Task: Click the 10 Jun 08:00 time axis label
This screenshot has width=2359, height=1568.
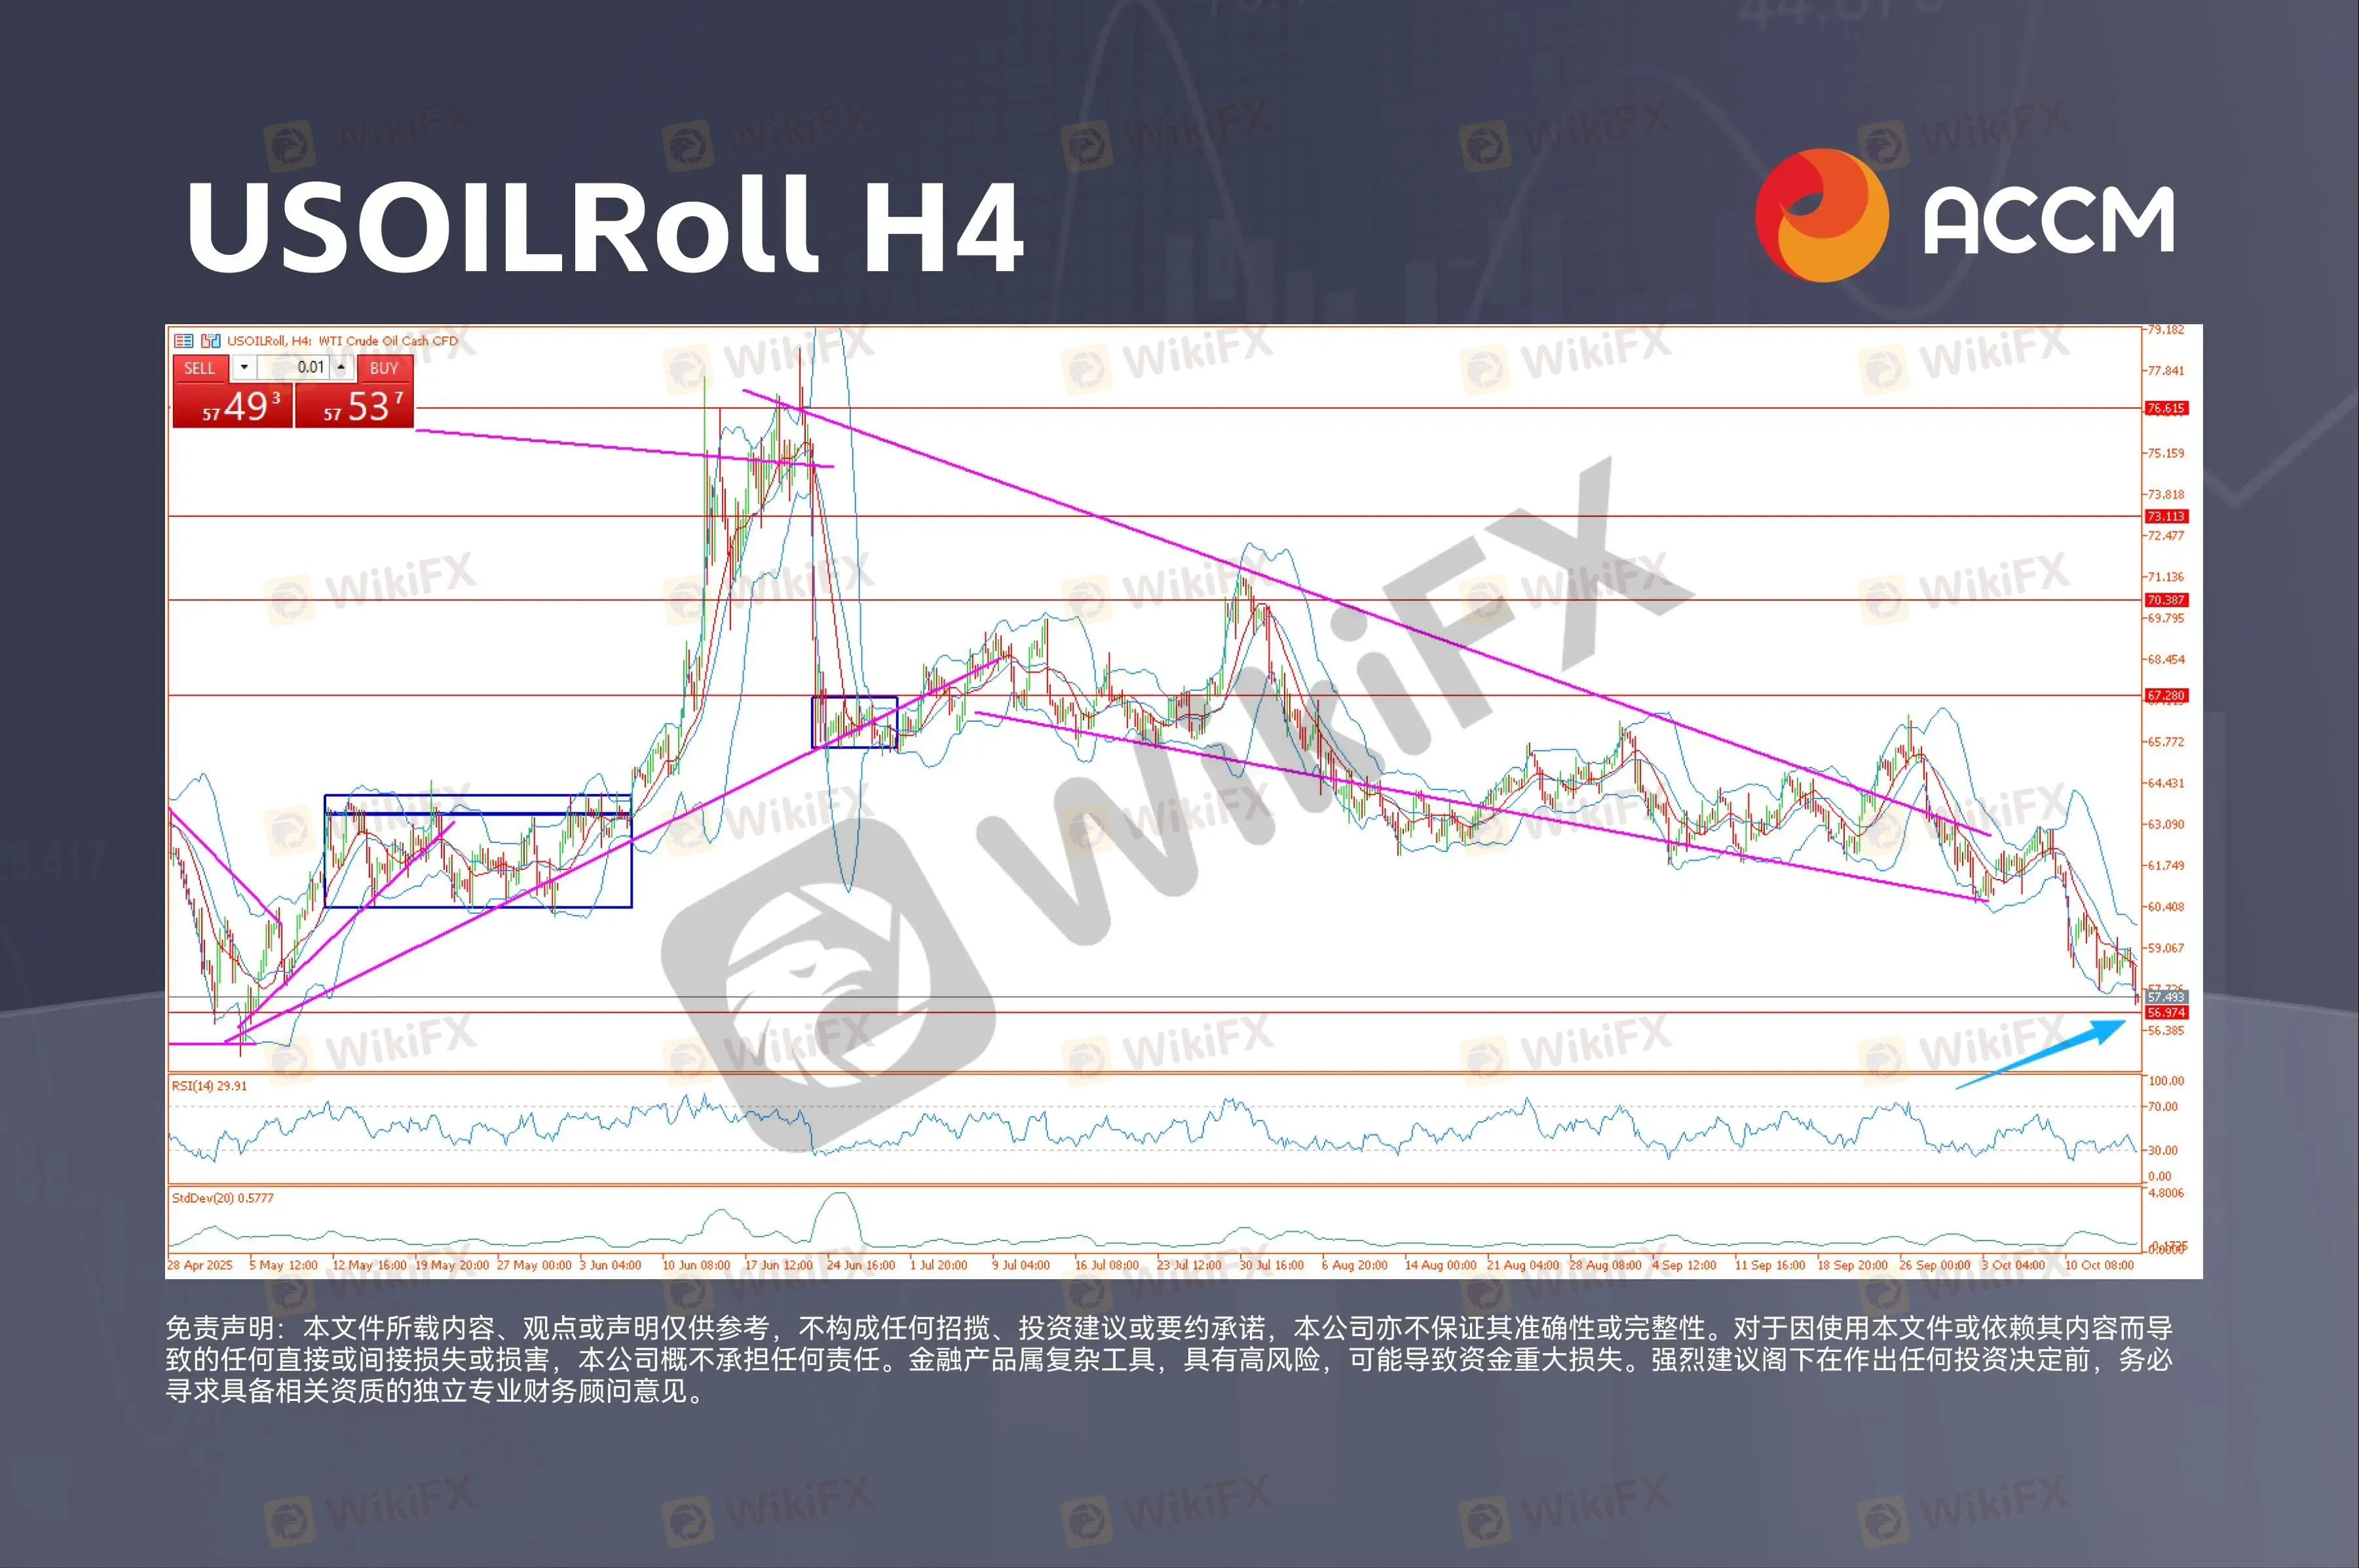Action: pos(696,1265)
